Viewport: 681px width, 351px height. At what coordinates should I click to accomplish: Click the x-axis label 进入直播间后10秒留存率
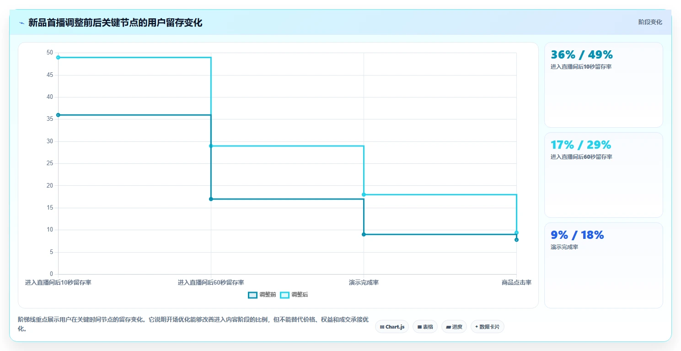pyautogui.click(x=58, y=283)
